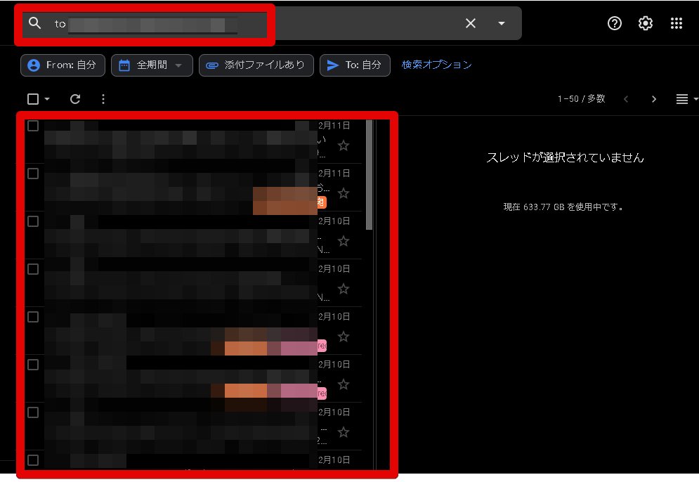Toggle the 'From: 自分' filter chip

coord(63,65)
